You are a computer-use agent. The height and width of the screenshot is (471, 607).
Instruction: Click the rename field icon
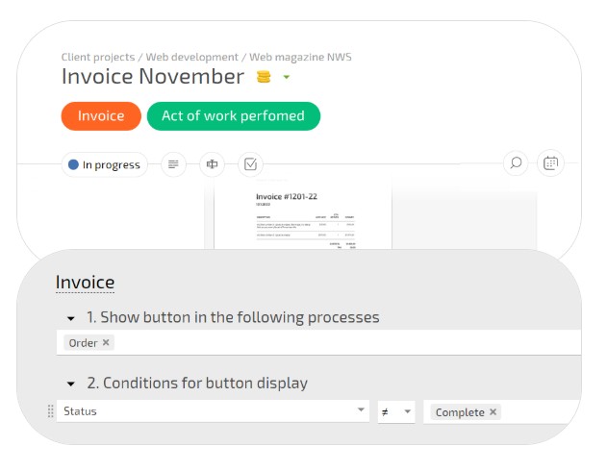tap(212, 164)
